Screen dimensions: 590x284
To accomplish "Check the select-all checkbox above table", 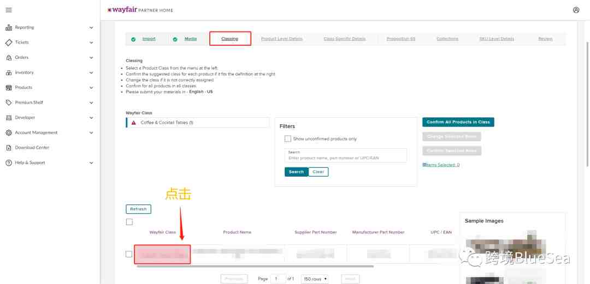I will [129, 222].
